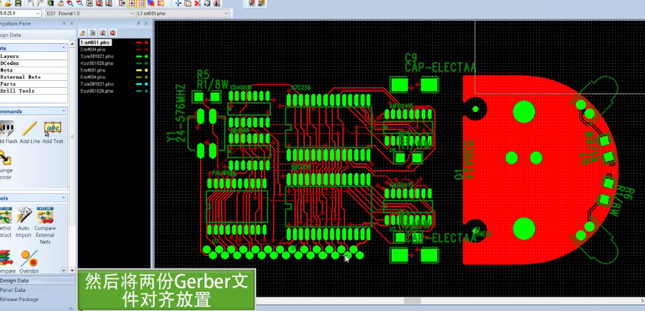Click the Add Flash command

[x=7, y=132]
